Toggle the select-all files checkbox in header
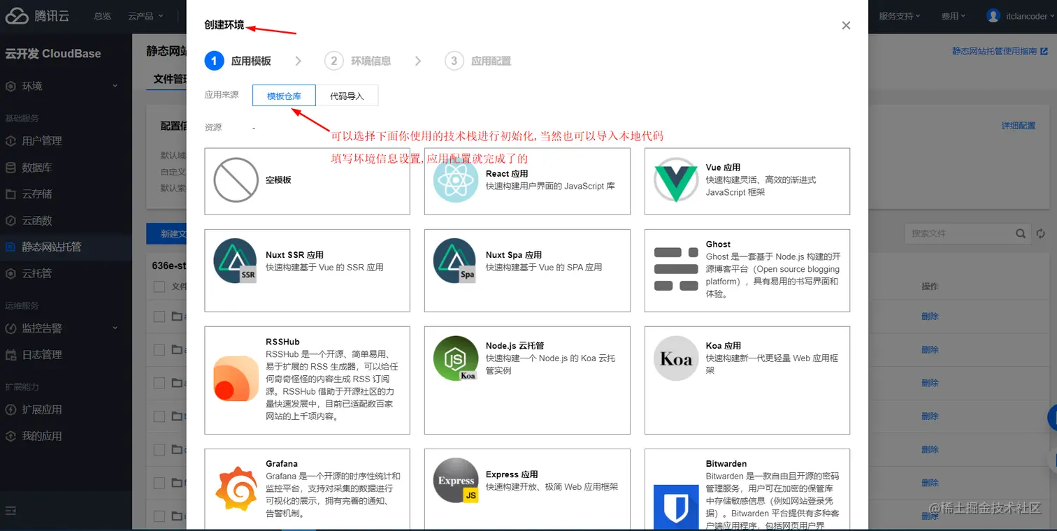This screenshot has width=1057, height=531. 159,286
